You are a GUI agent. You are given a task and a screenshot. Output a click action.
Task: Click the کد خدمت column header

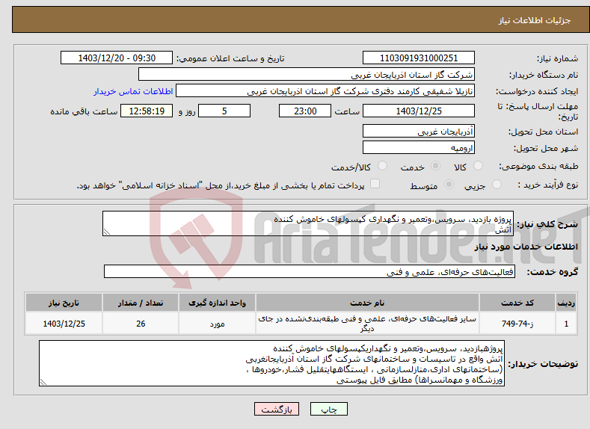coord(517,303)
